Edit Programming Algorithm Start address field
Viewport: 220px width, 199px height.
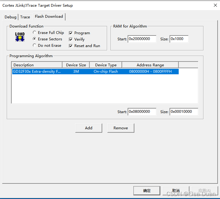[142, 112]
